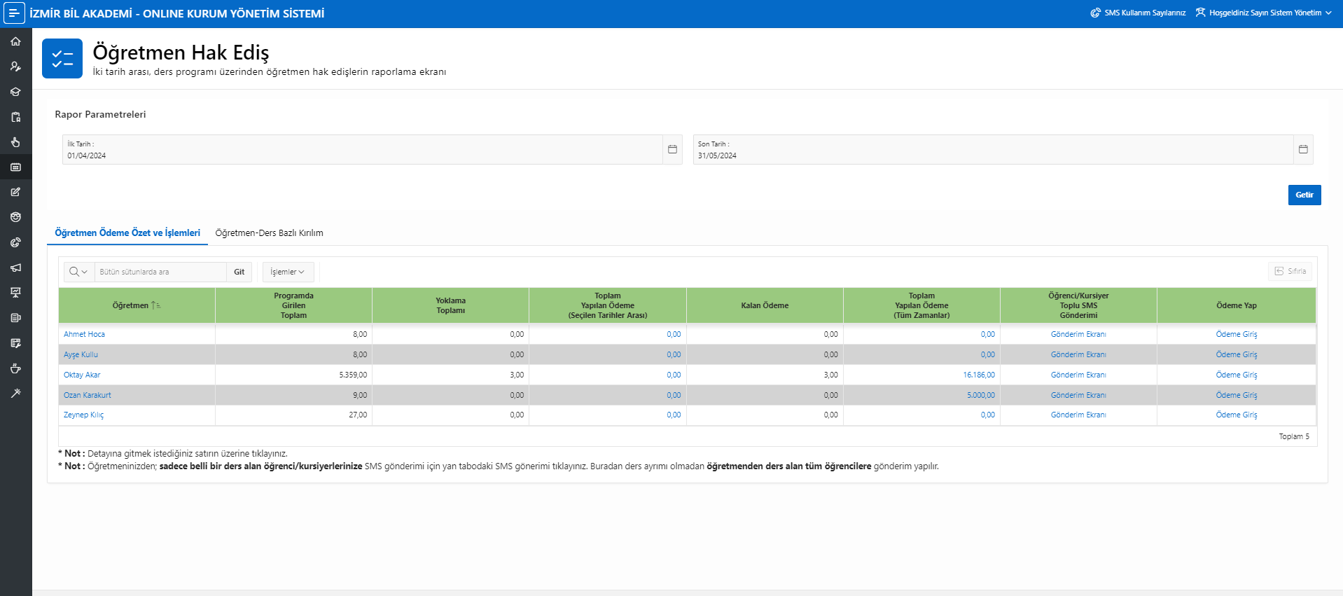Screen dimensions: 1343x596
Task: Click the graduation cap sidebar icon
Action: point(15,92)
